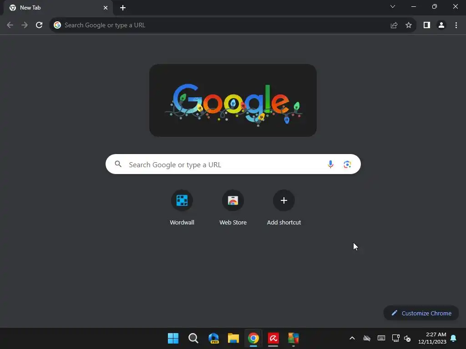Close the New Tab tab
Screen dimensions: 466x349
point(106,8)
